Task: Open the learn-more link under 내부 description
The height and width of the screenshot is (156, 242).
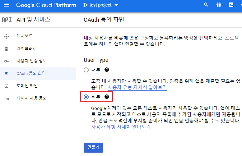Action: pyautogui.click(x=137, y=87)
